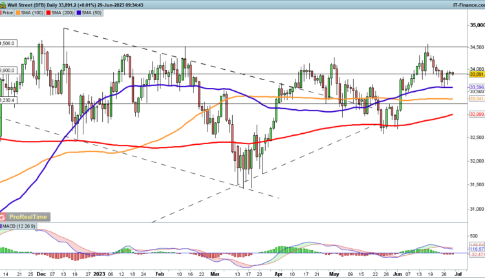Image resolution: width=485 pixels, height=278 pixels.
Task: Click the IT-Finance.com link
Action: click(464, 4)
